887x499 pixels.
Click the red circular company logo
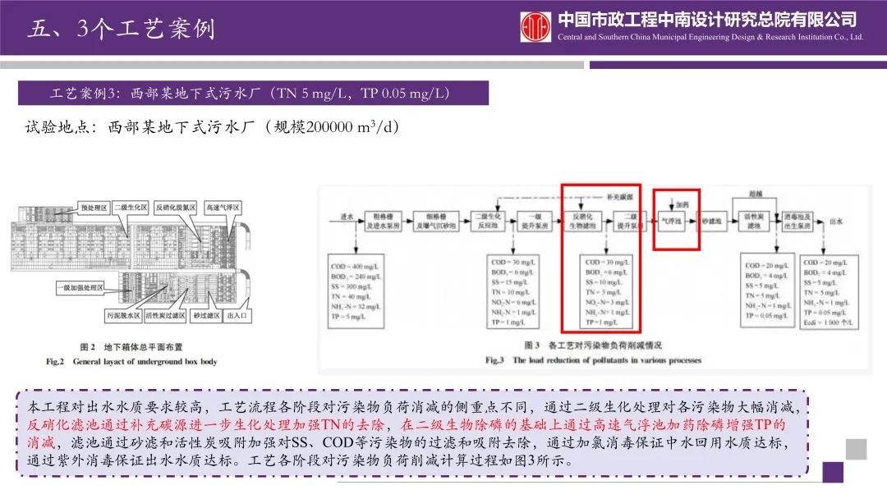[x=535, y=27]
